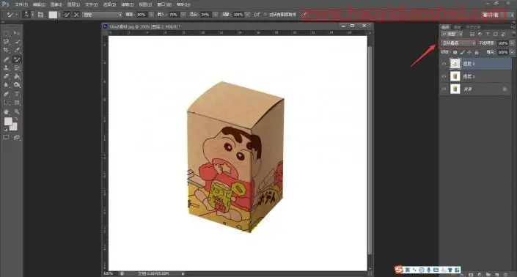Screen dimensions: 517x277
Task: Toggle load brush after each stroke
Action: pos(67,15)
